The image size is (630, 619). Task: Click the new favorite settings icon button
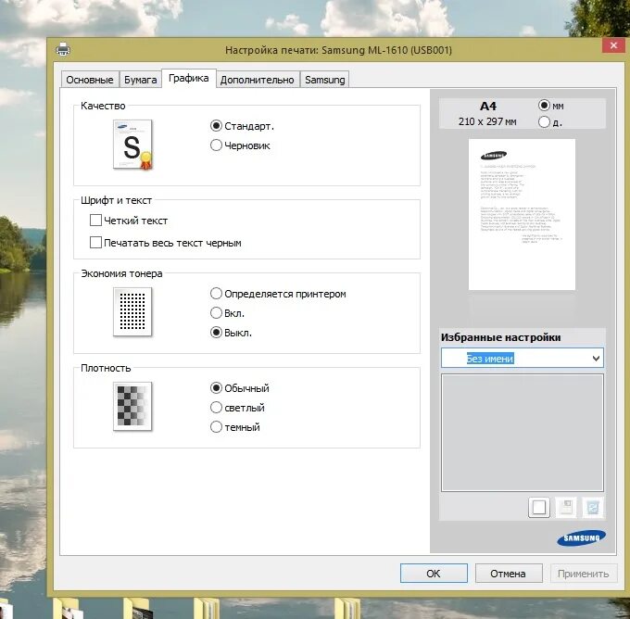pos(538,507)
